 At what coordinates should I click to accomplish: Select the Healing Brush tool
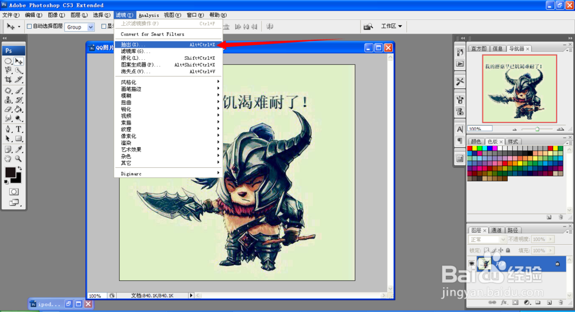click(x=8, y=91)
